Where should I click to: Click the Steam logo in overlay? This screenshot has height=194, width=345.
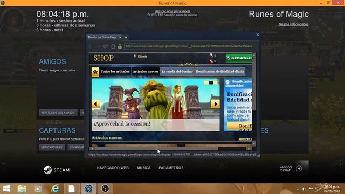pyautogui.click(x=56, y=170)
